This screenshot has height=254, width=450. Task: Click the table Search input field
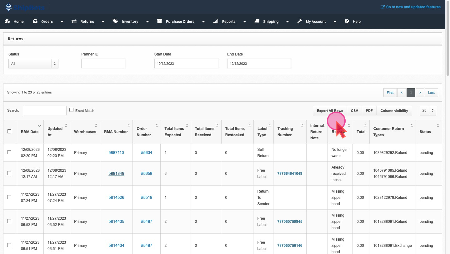coord(45,110)
